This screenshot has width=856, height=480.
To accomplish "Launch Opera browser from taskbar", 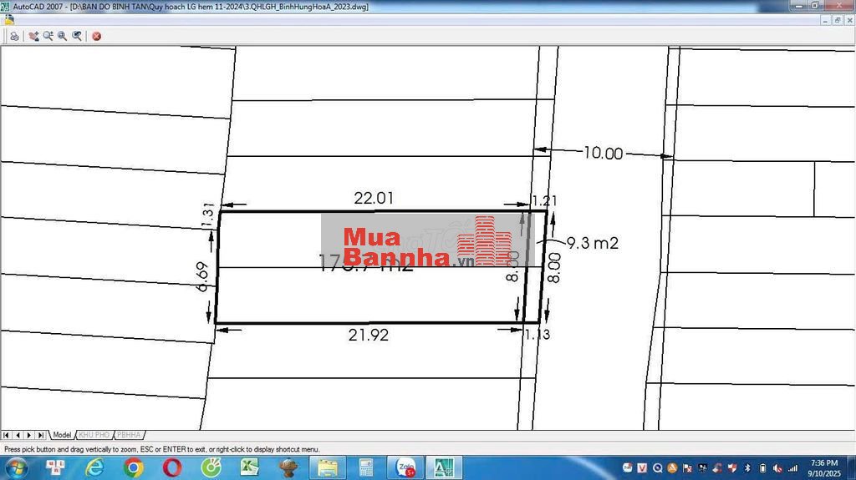I will 173,467.
